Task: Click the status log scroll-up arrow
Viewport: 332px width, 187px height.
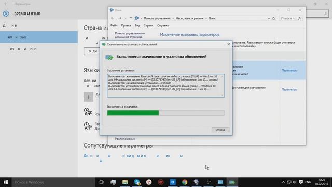Action: coord(222,76)
